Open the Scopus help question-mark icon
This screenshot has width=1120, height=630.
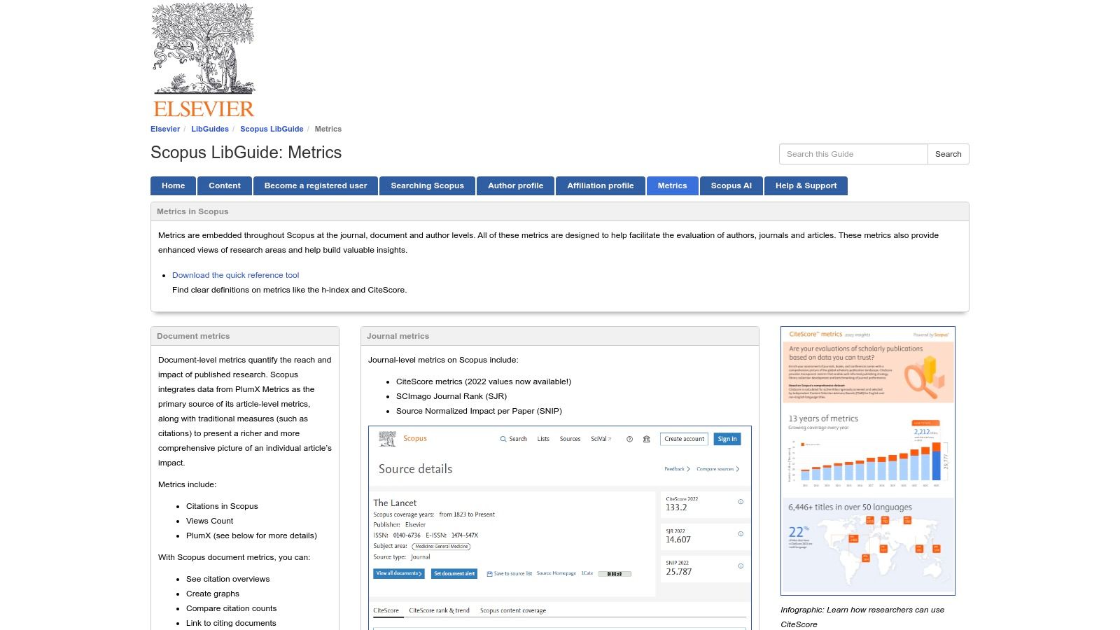pos(629,439)
